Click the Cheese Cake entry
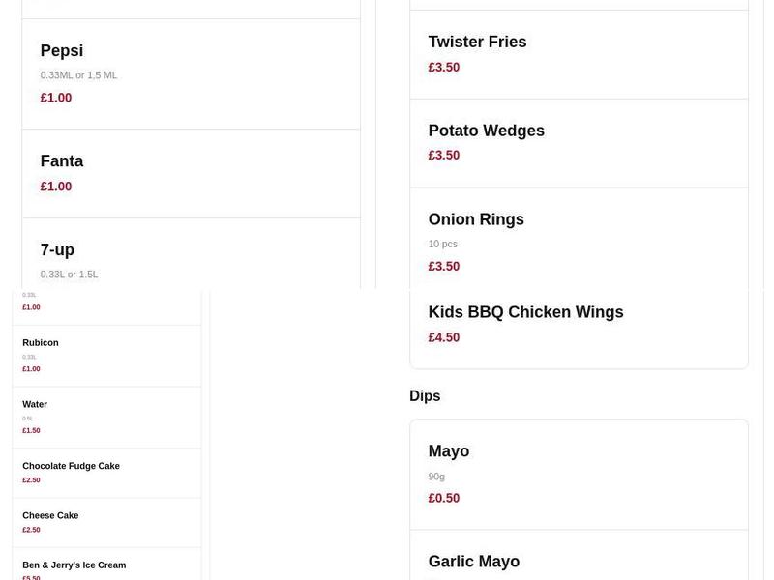The image size is (774, 580). pyautogui.click(x=106, y=522)
